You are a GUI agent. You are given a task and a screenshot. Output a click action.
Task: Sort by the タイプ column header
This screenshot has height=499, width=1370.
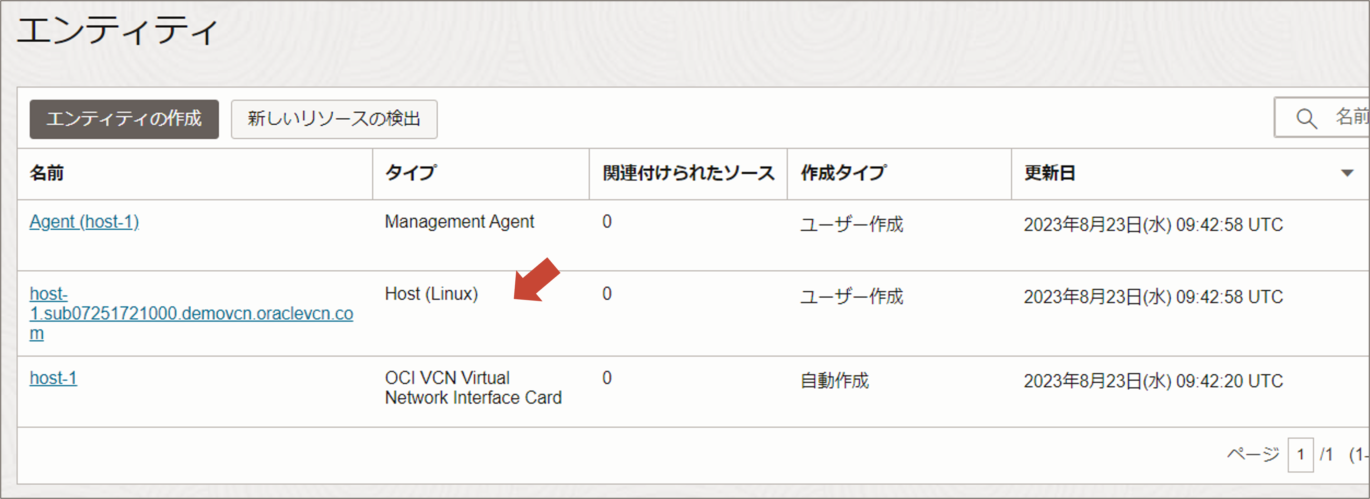click(x=411, y=173)
